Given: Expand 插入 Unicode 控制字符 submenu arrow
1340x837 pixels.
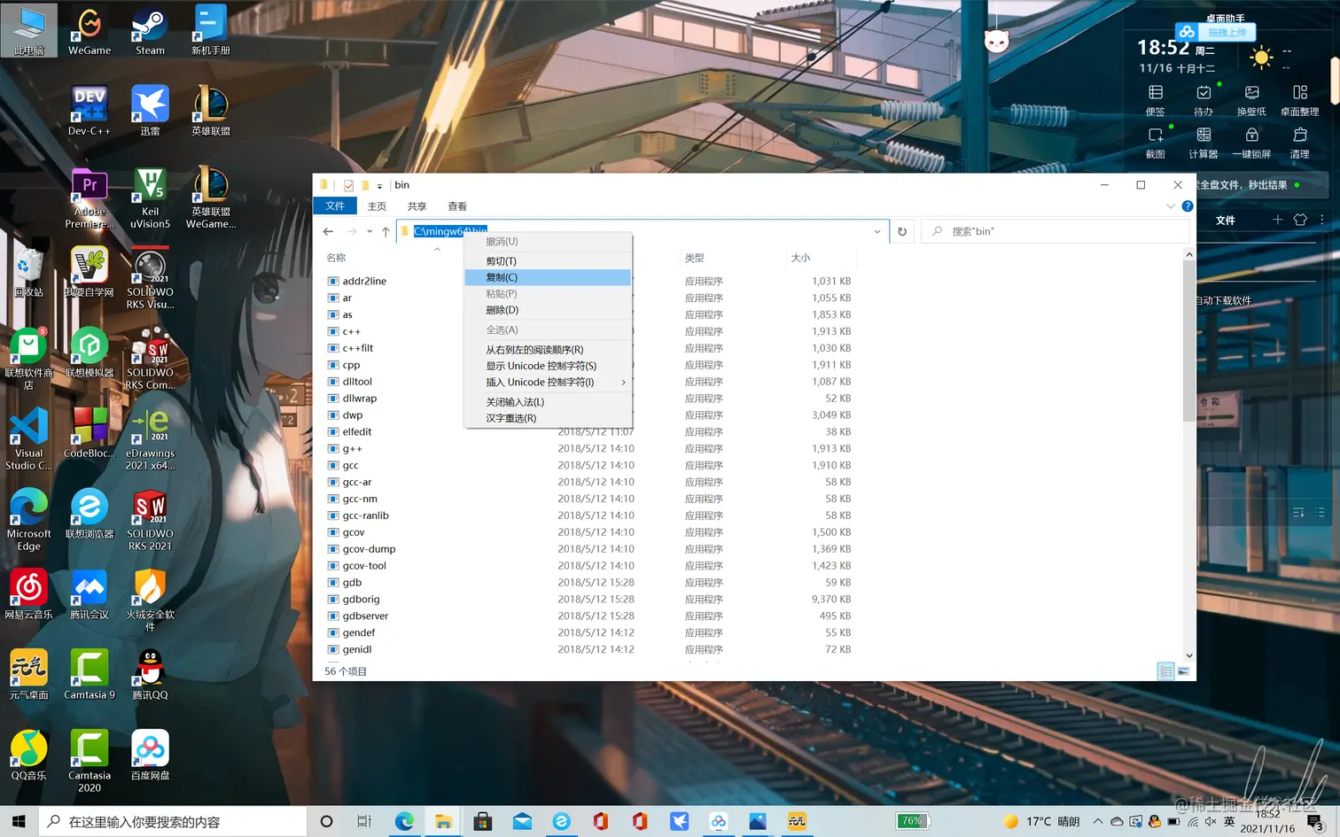Looking at the screenshot, I should [623, 383].
